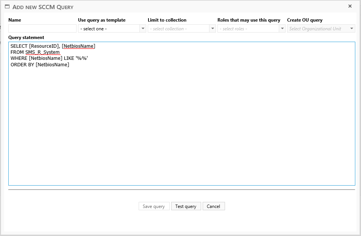Click the 'Name' field label
This screenshot has height=236, width=361.
pyautogui.click(x=15, y=20)
